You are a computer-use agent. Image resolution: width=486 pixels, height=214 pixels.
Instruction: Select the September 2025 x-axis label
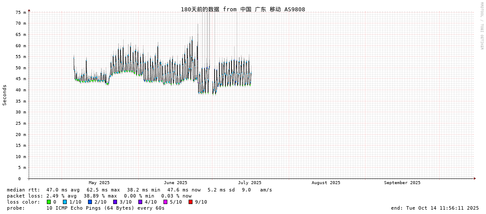coord(402,183)
